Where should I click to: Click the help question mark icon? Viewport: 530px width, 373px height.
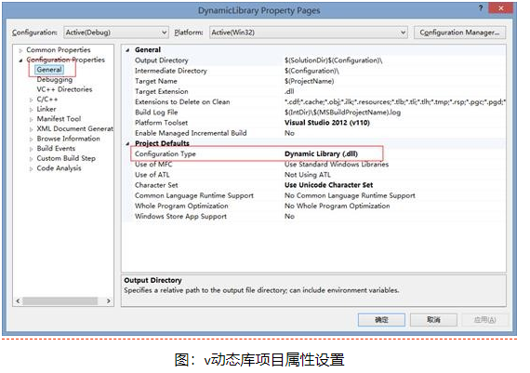click(x=481, y=8)
